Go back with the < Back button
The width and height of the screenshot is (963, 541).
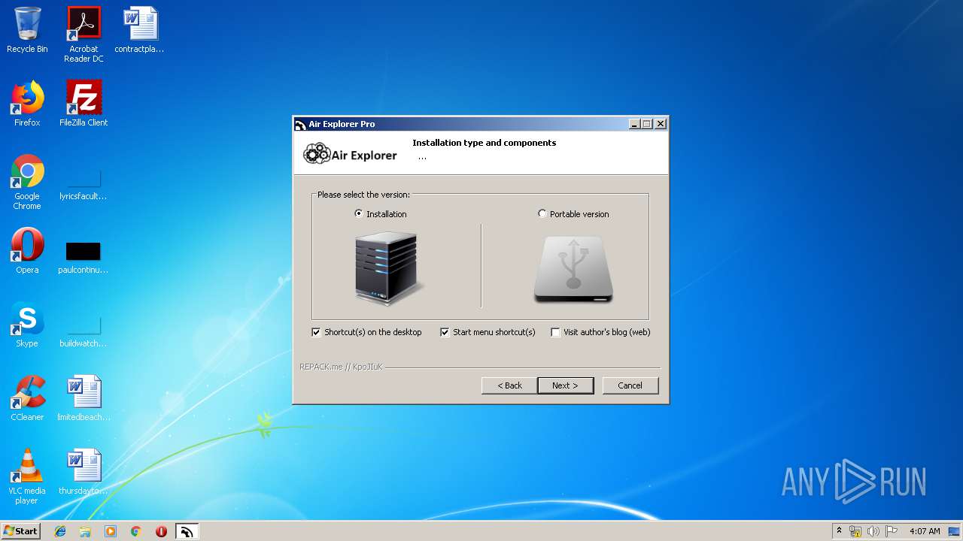[x=509, y=385]
